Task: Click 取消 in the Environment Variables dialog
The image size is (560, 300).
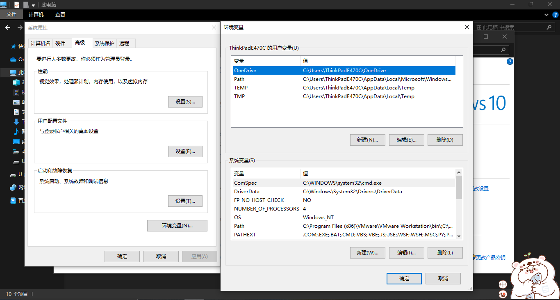Action: click(x=443, y=279)
